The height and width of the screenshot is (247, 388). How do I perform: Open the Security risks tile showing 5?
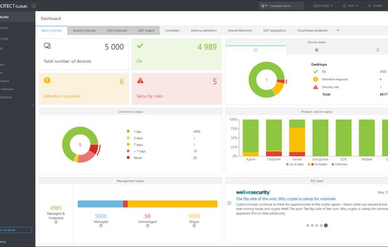176,88
